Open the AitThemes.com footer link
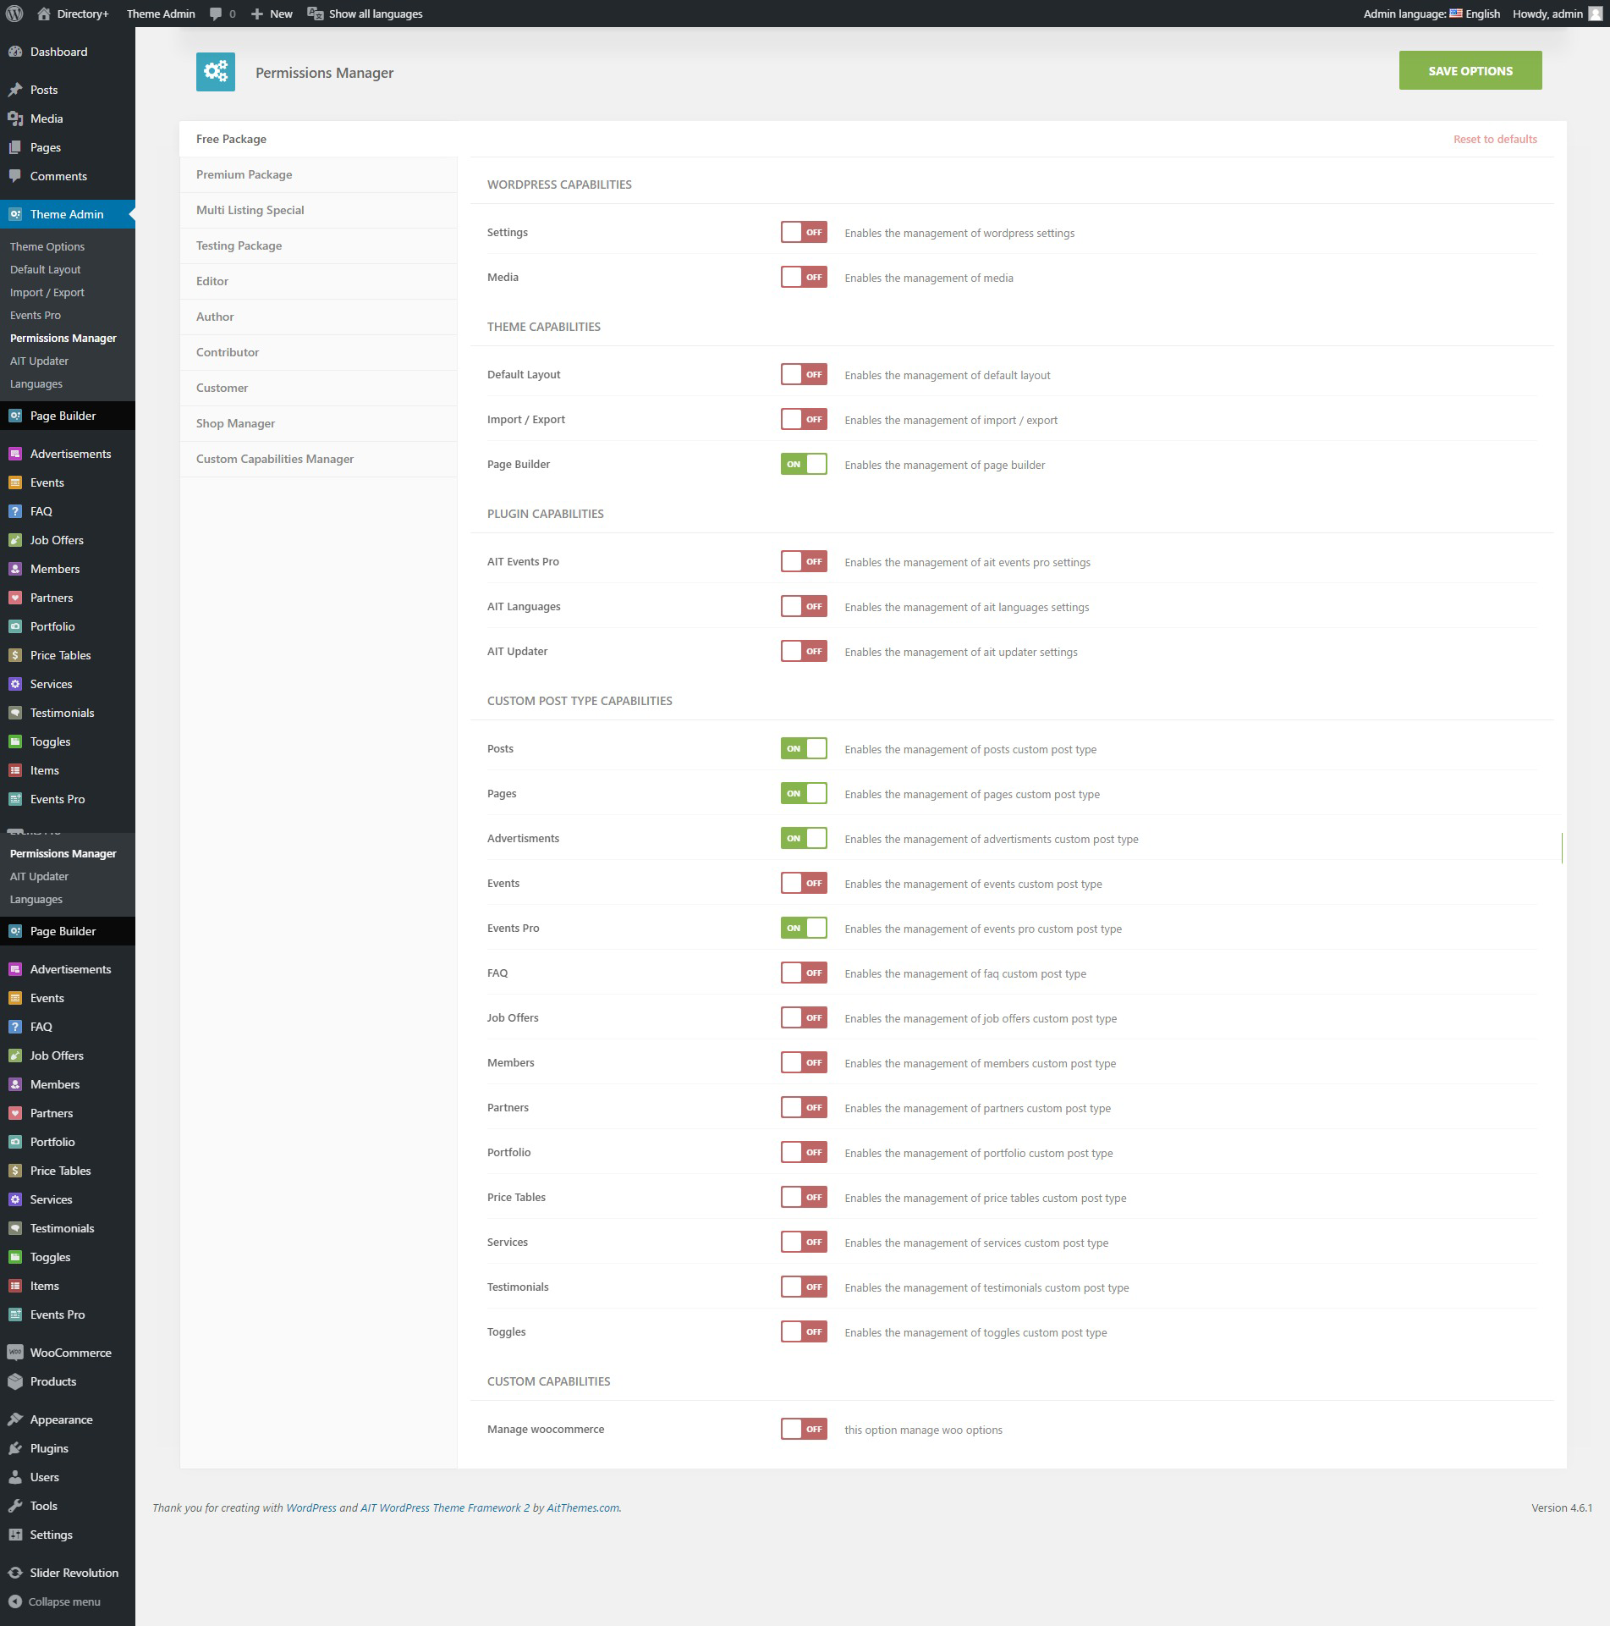This screenshot has height=1626, width=1610. (x=583, y=1507)
